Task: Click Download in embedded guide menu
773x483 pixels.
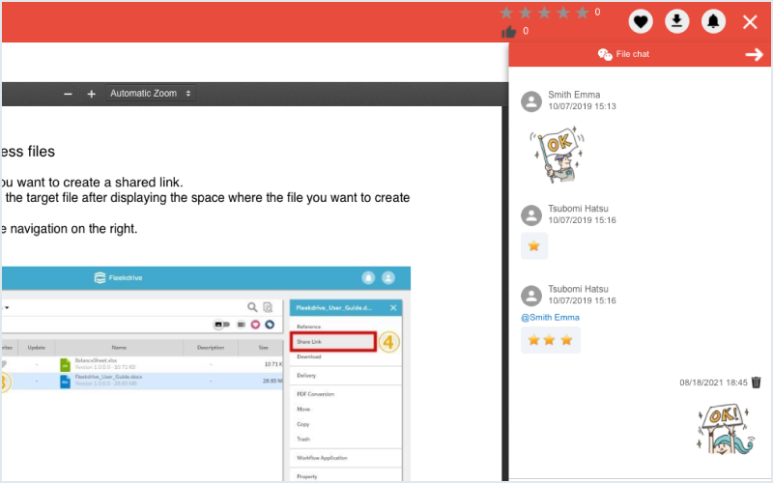Action: tap(309, 356)
